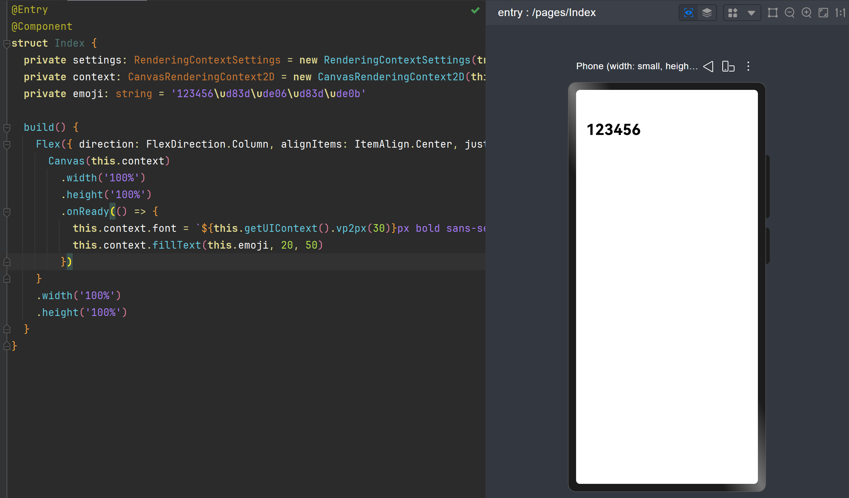Screen dimensions: 849x498
Task: Open the dropdown arrow beside grid icon
Action: 751,13
